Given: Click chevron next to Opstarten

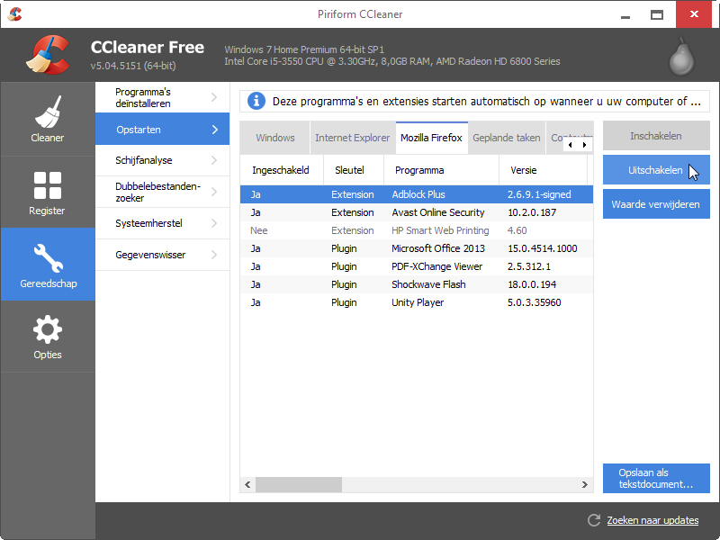Looking at the screenshot, I should coord(214,130).
